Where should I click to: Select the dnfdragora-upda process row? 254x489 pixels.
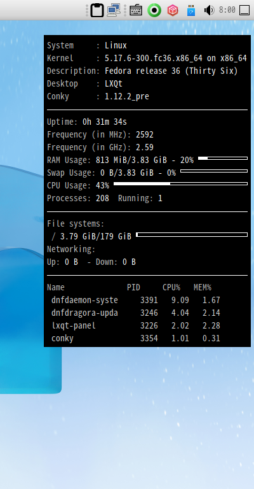136,313
